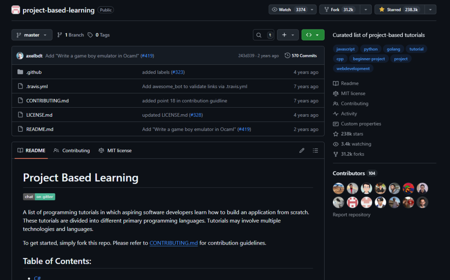The width and height of the screenshot is (450, 280).
Task: Open the LICENSE.md file name
Action: pyautogui.click(x=39, y=115)
